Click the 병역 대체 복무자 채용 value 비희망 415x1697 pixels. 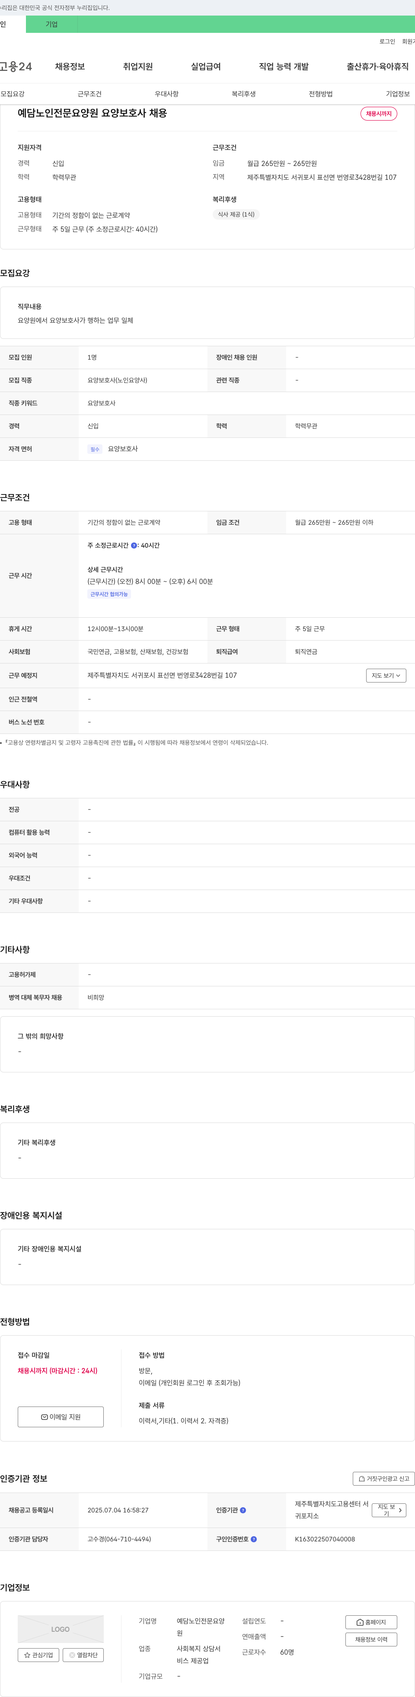click(96, 997)
